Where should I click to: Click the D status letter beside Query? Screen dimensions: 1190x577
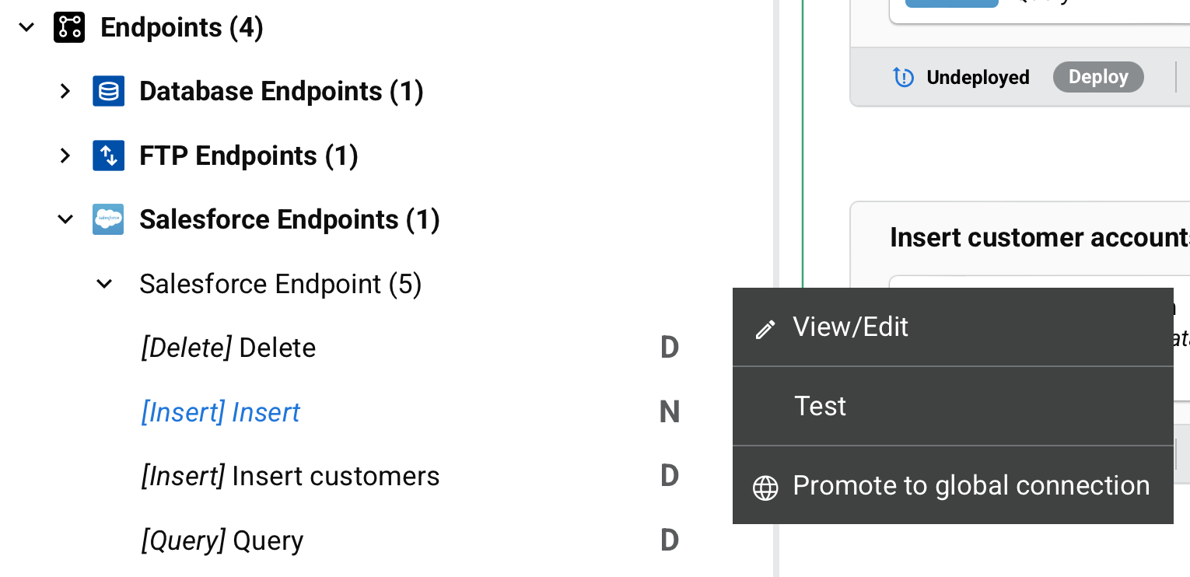669,540
